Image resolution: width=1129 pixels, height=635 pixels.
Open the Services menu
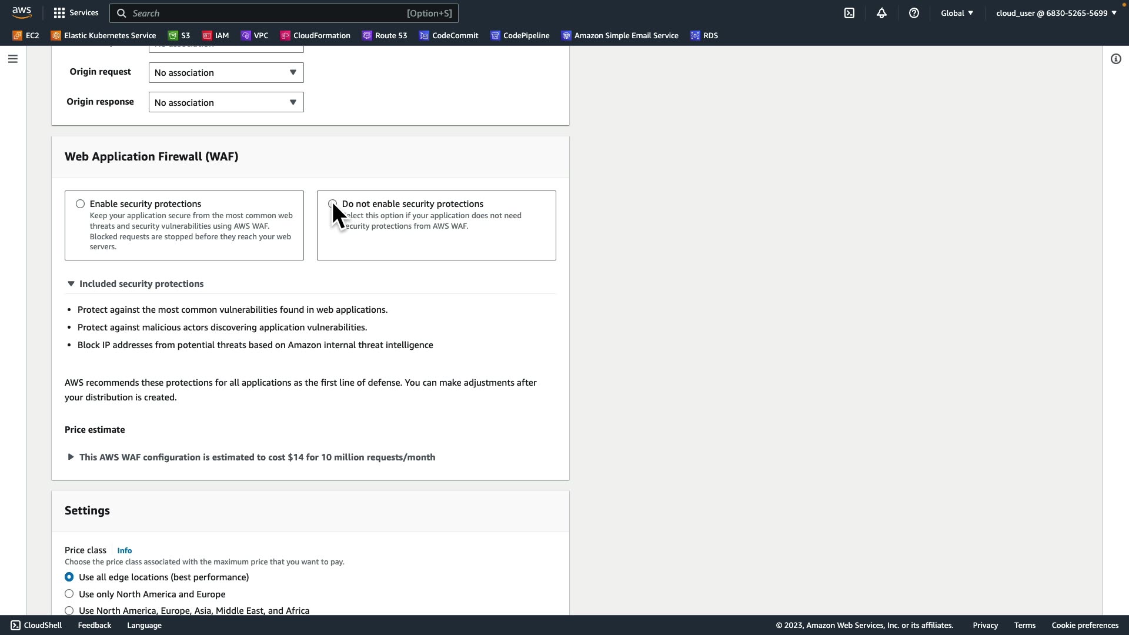(76, 13)
